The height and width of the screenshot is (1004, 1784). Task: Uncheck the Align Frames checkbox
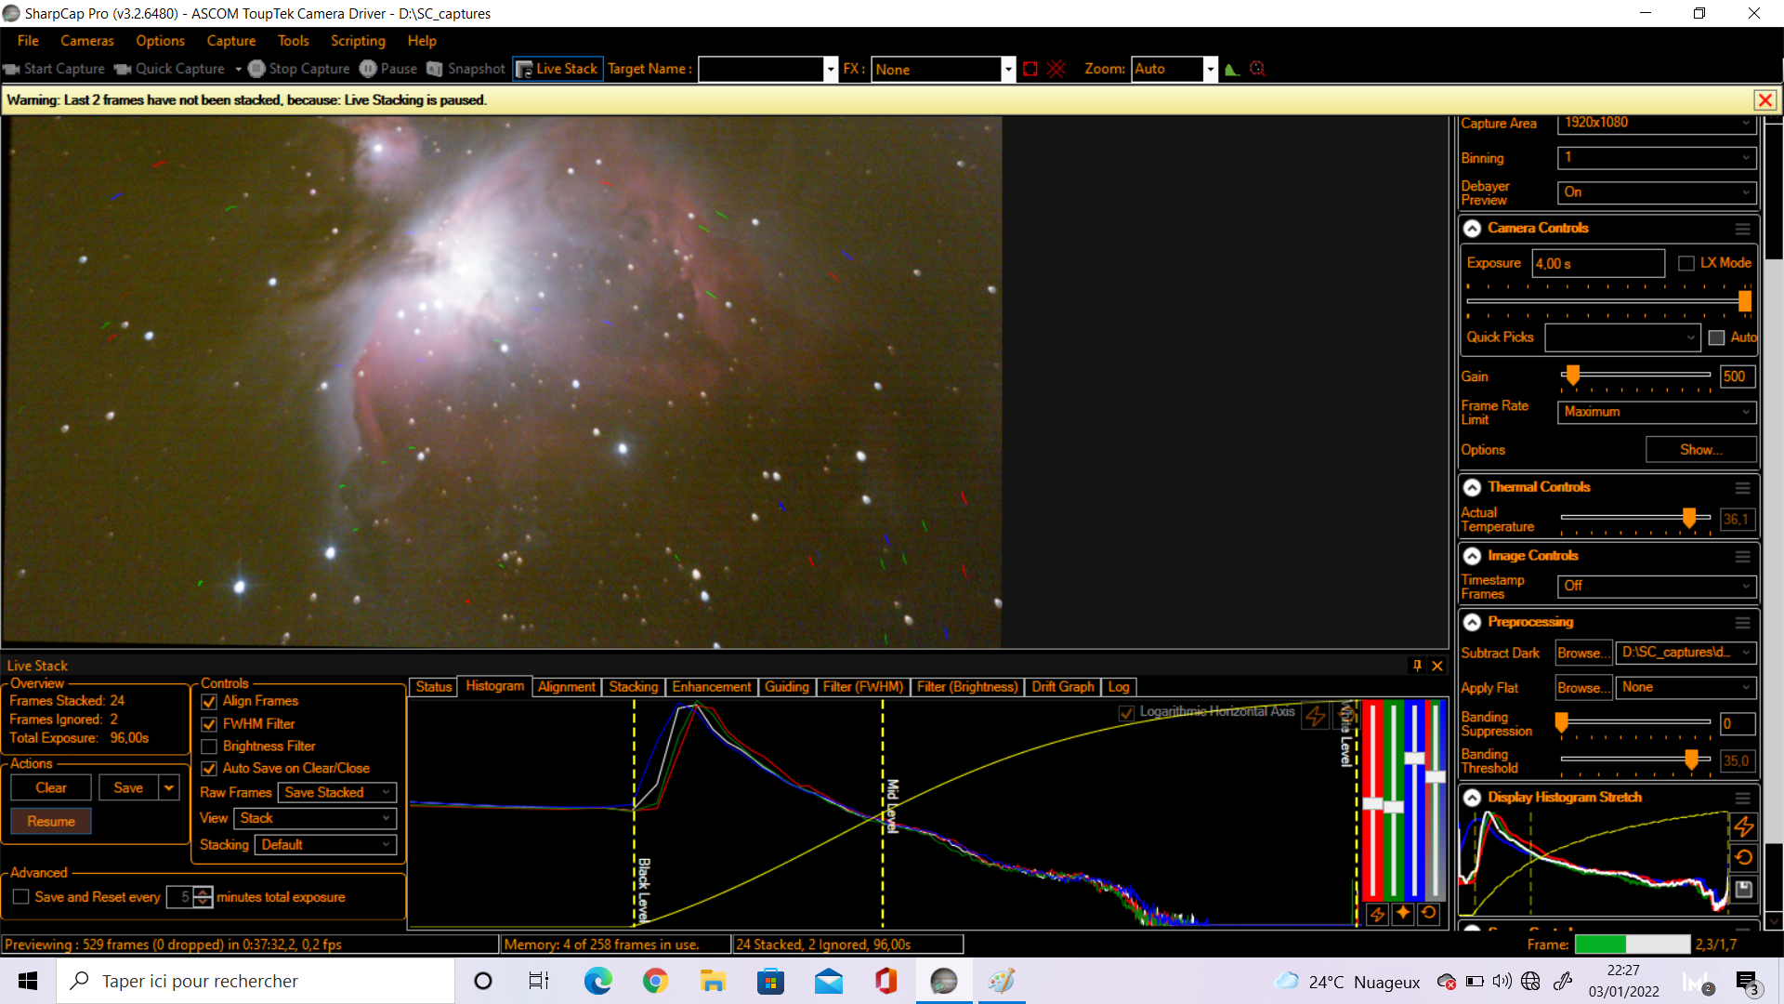209,702
